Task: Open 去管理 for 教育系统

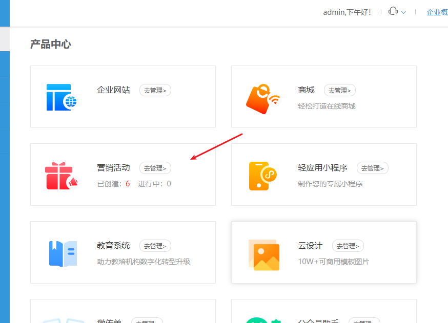Action: pyautogui.click(x=155, y=246)
